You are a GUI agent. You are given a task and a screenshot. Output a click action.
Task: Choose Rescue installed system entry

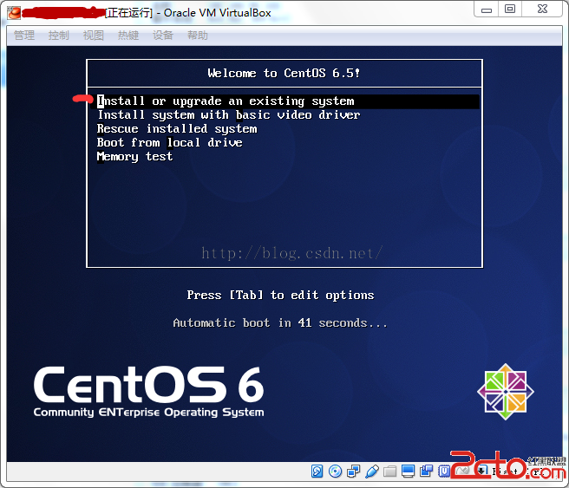(177, 128)
